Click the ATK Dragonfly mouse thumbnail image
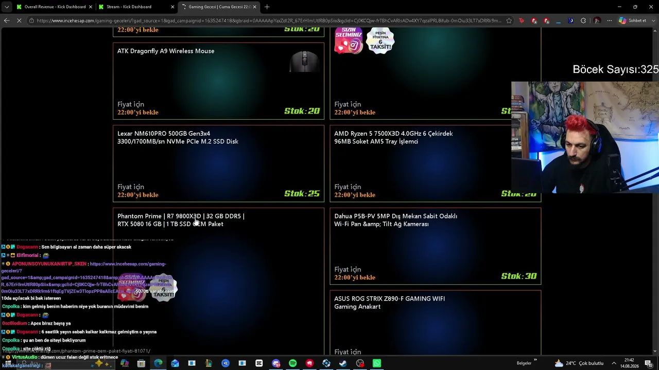Image resolution: width=659 pixels, height=370 pixels. pos(304,61)
